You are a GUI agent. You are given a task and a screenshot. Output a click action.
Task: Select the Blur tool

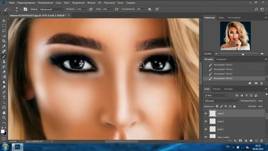pyautogui.click(x=4, y=82)
